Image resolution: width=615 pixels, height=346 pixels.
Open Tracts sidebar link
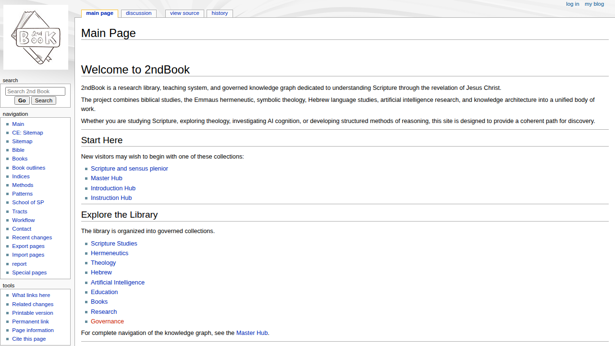pyautogui.click(x=20, y=211)
